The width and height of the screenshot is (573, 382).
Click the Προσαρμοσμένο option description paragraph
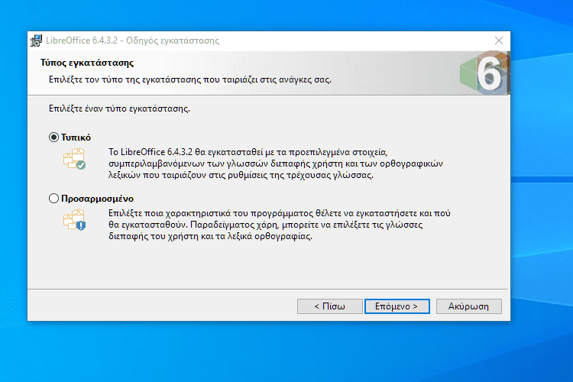coord(279,225)
